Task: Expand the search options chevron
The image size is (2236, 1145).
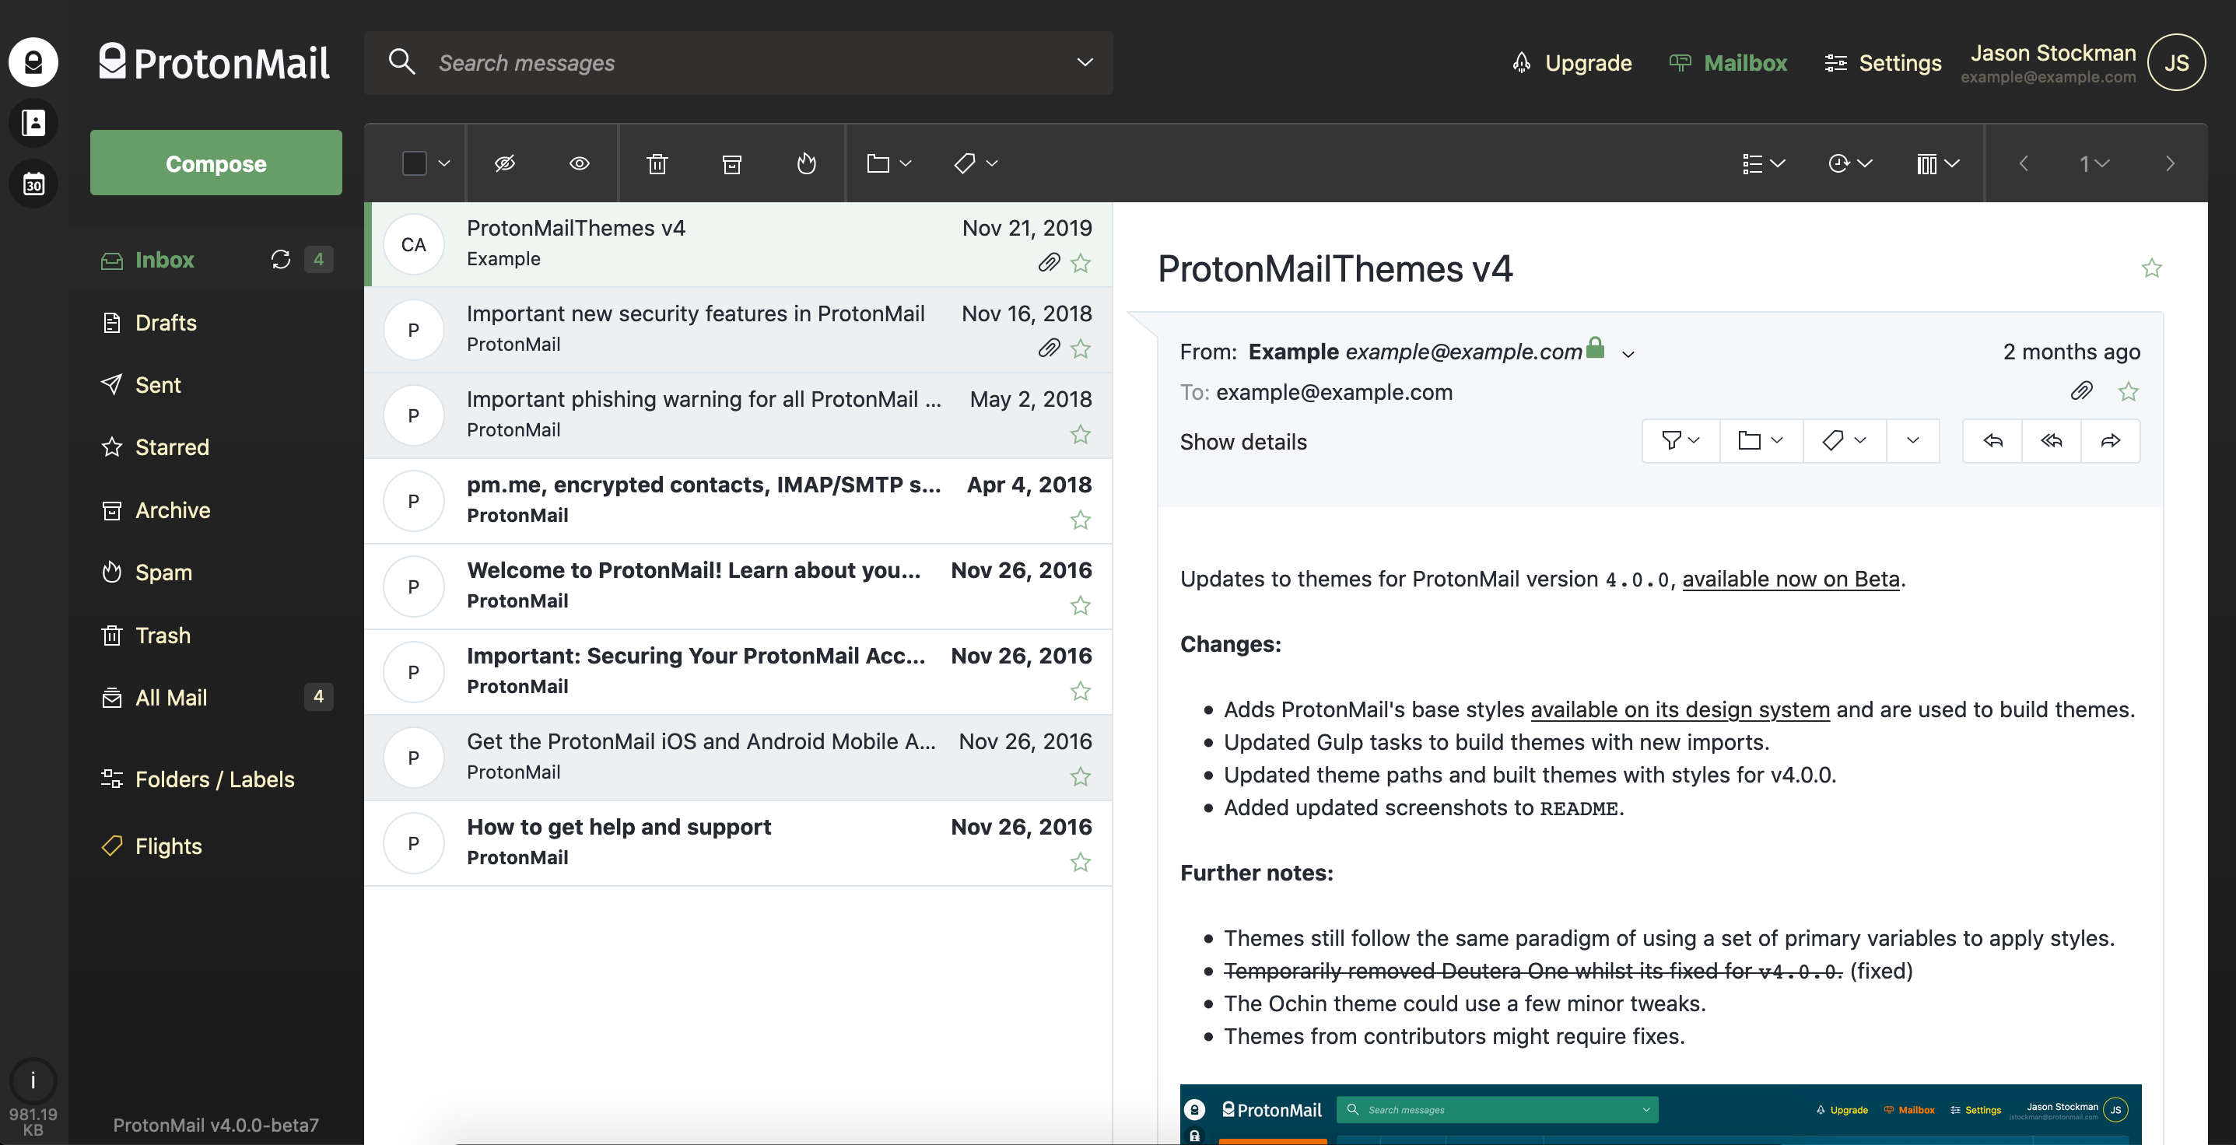Action: pyautogui.click(x=1084, y=62)
